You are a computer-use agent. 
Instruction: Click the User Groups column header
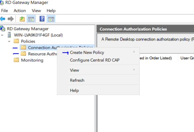coord(187,58)
